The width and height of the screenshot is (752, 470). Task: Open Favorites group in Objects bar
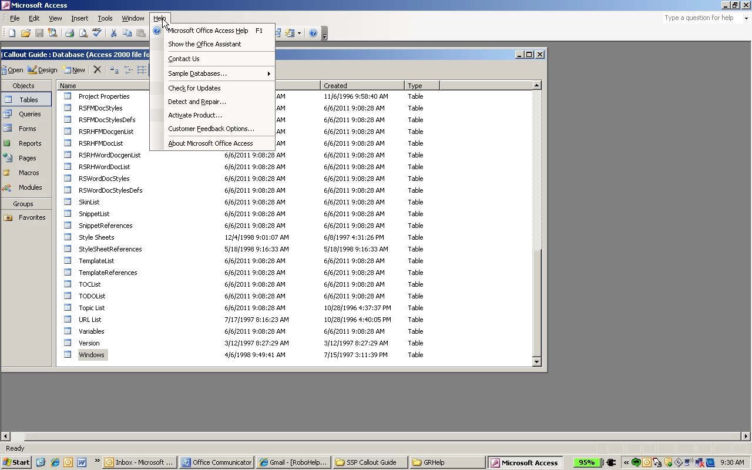tap(26, 217)
